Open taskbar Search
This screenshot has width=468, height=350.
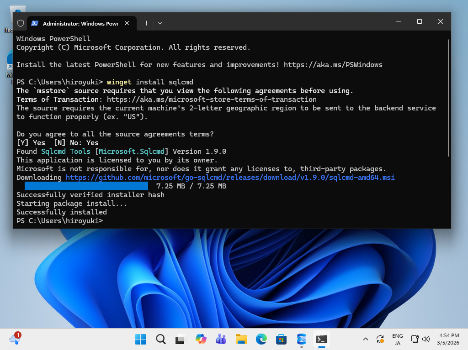tap(160, 339)
